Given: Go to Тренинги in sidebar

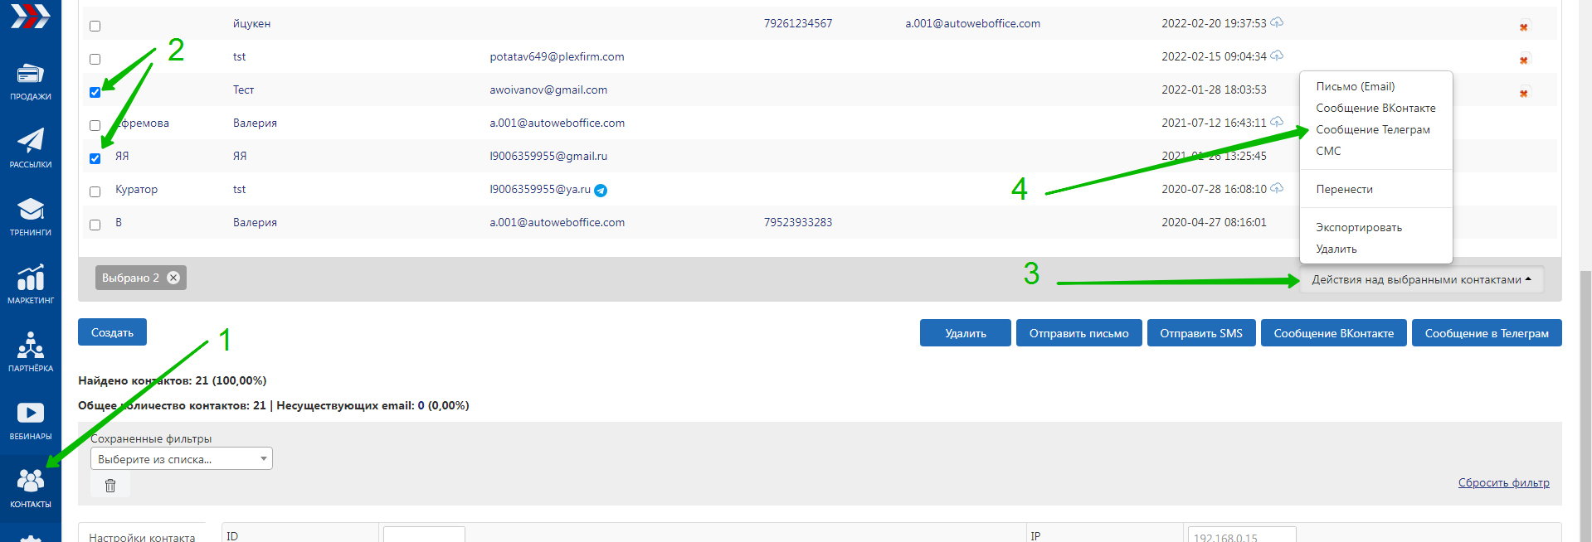Looking at the screenshot, I should [31, 217].
